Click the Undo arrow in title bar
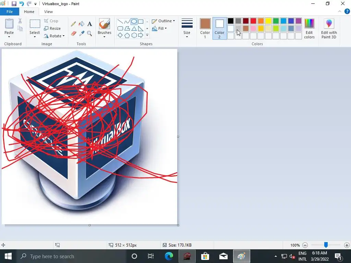Image resolution: width=351 pixels, height=263 pixels. [22, 4]
